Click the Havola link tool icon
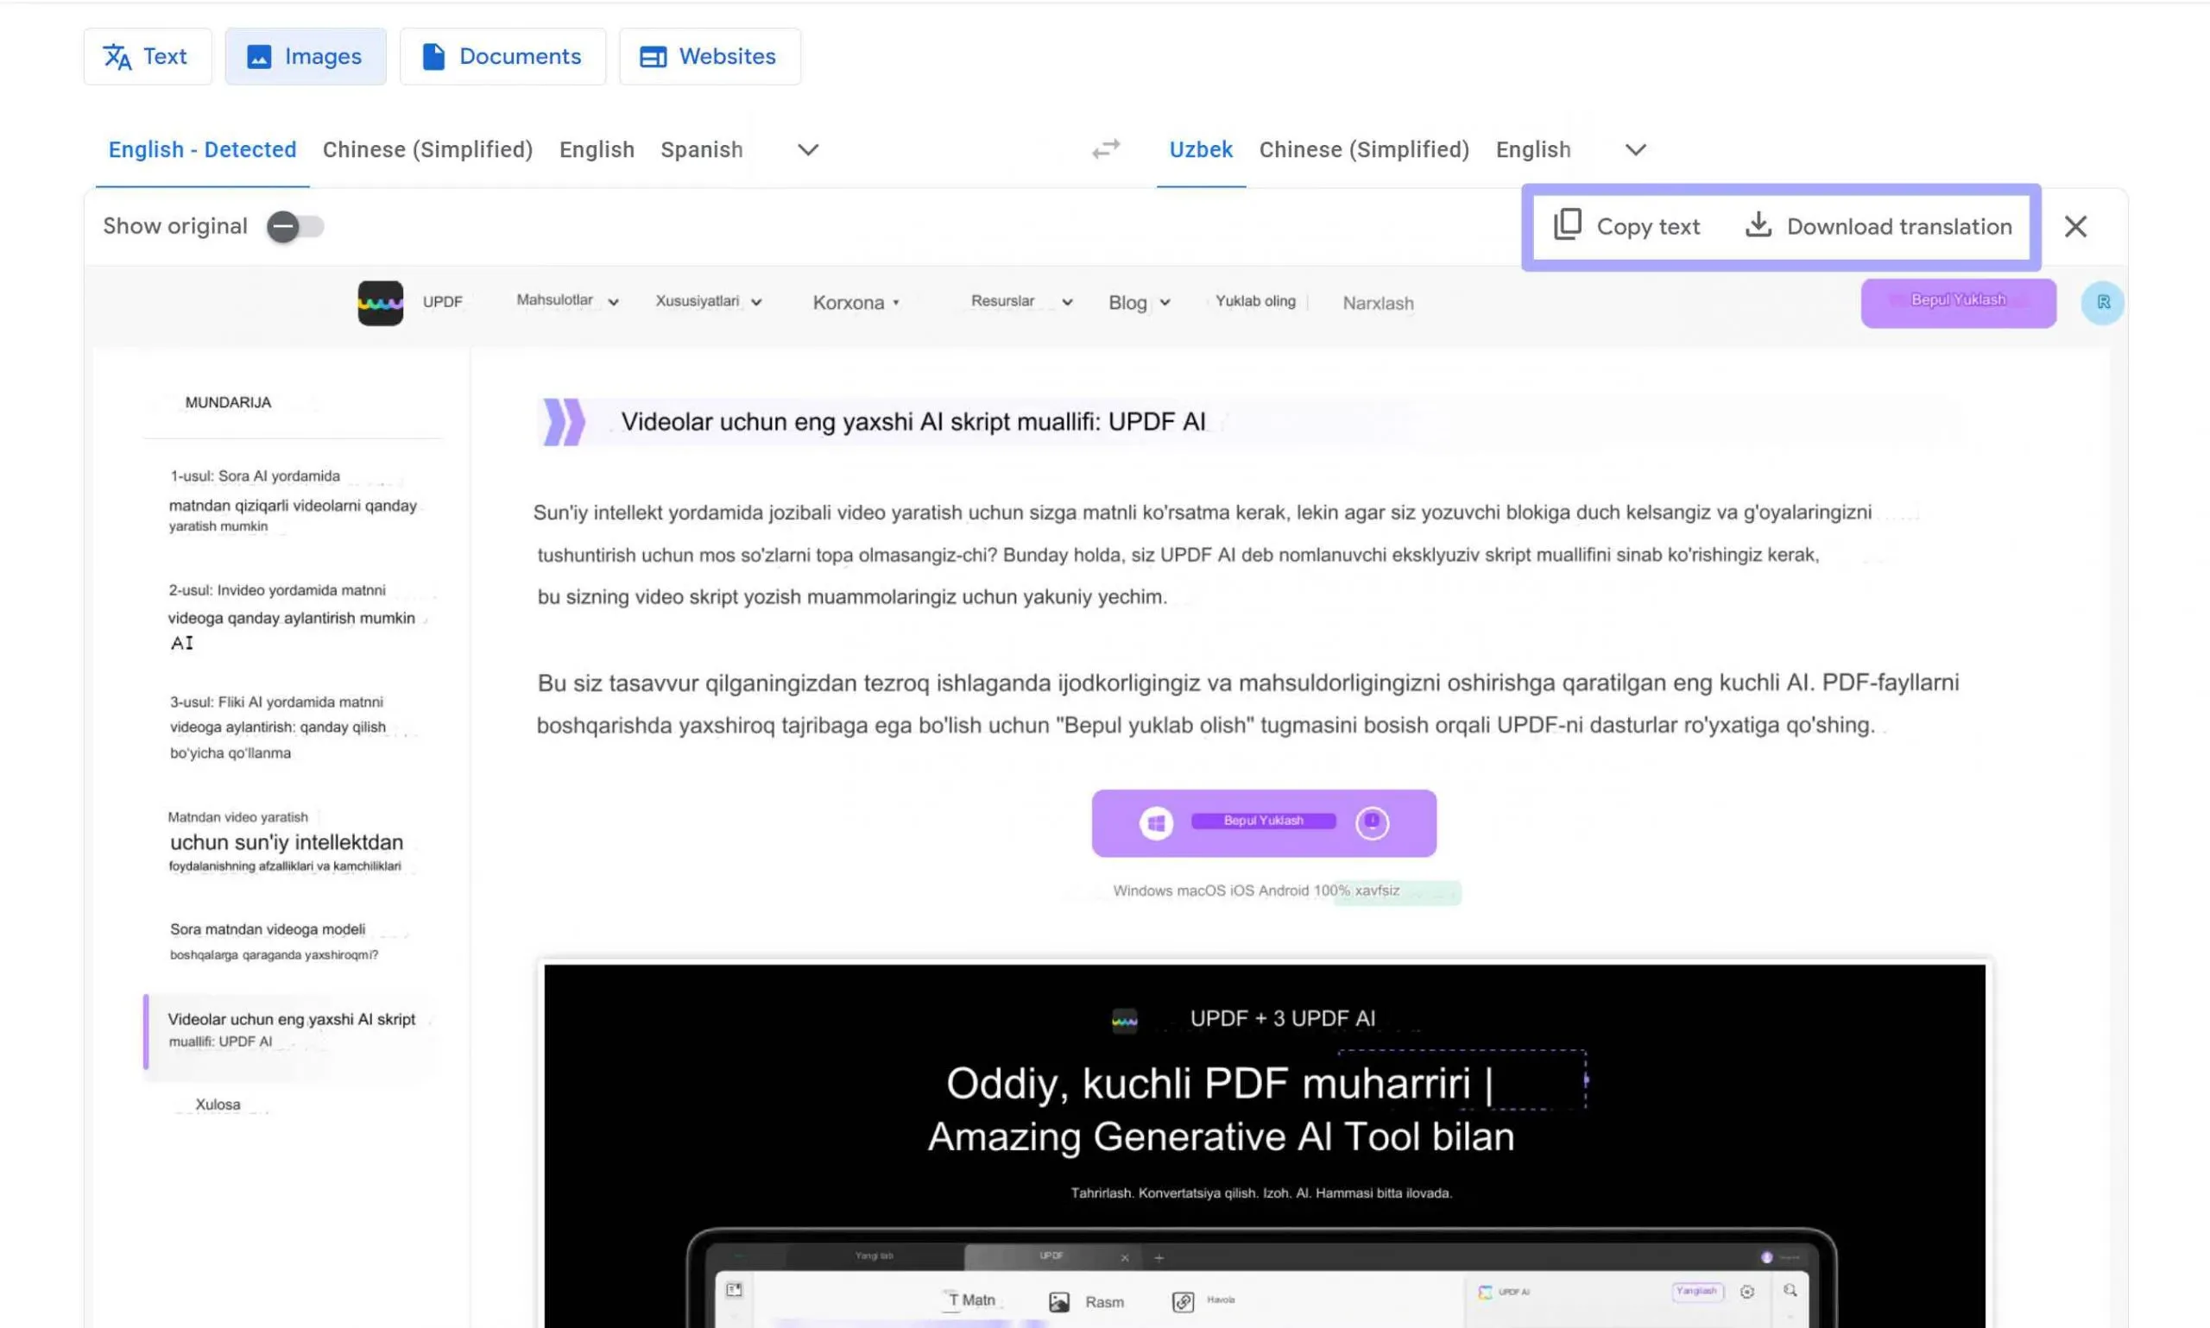Image resolution: width=2210 pixels, height=1328 pixels. tap(1183, 1301)
